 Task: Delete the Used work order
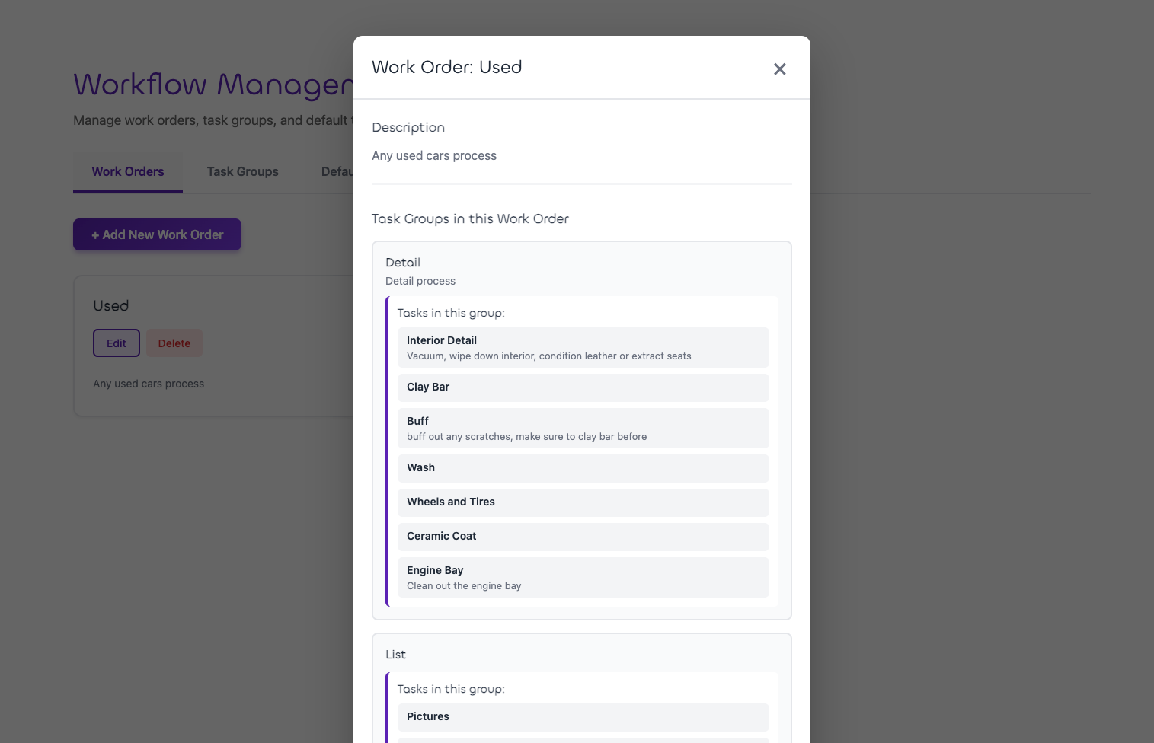[174, 343]
